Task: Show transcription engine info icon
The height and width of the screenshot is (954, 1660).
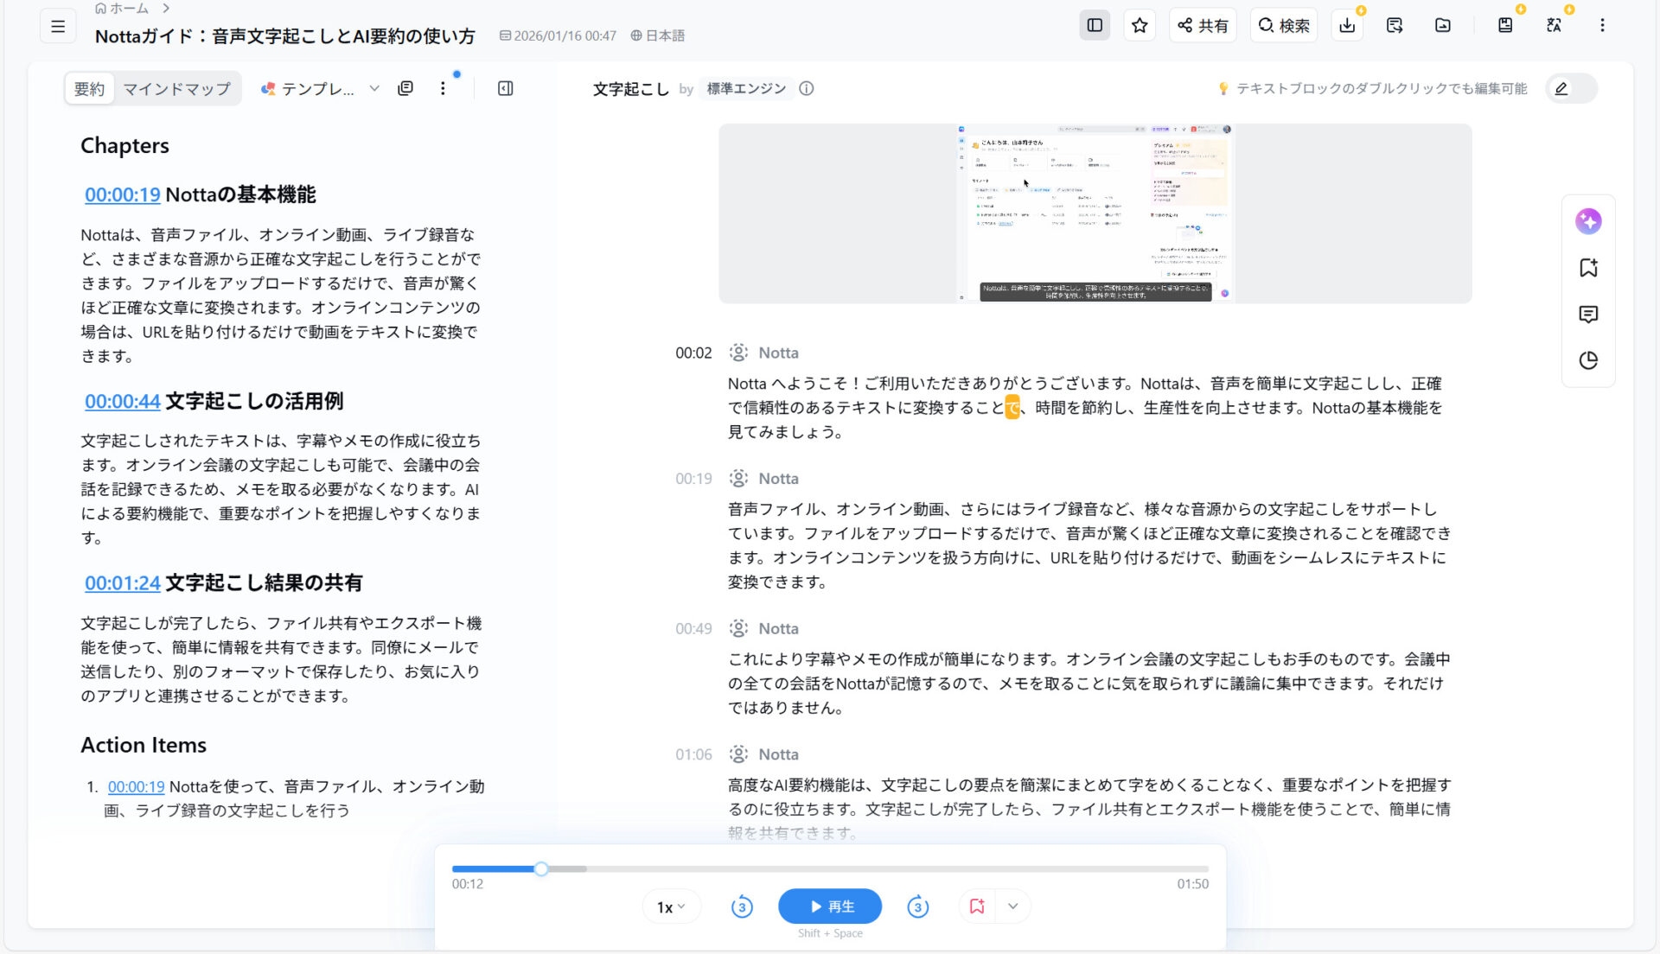Action: click(x=806, y=88)
